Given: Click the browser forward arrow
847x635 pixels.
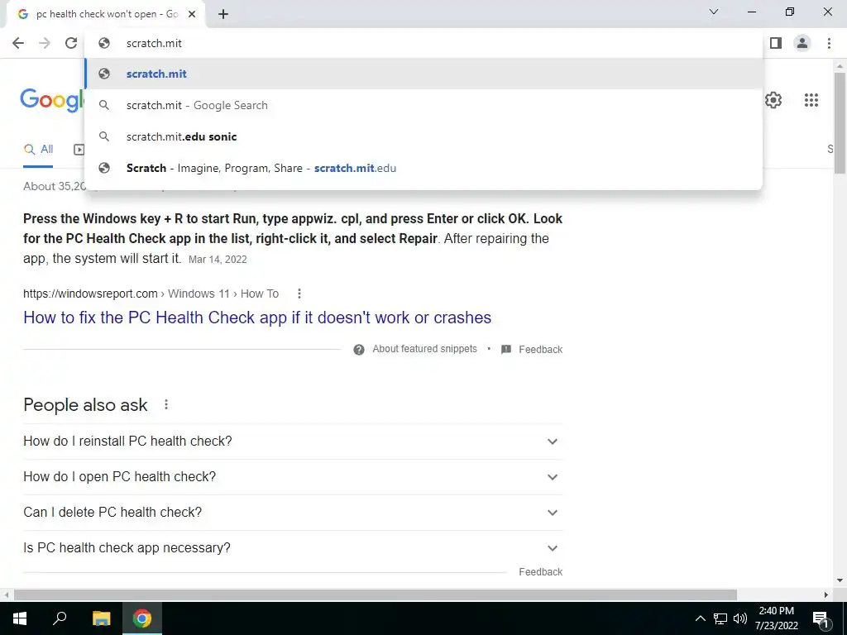Looking at the screenshot, I should coord(45,43).
